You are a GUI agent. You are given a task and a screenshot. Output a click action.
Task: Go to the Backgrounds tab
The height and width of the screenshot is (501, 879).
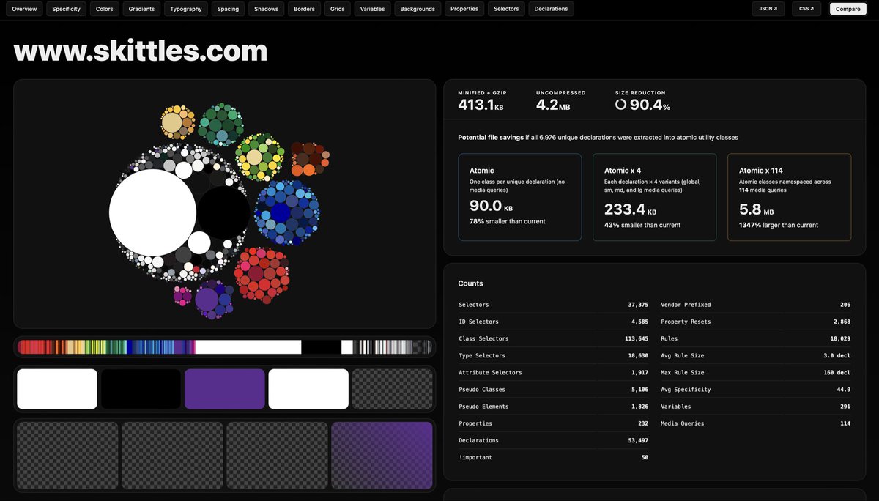tap(418, 9)
